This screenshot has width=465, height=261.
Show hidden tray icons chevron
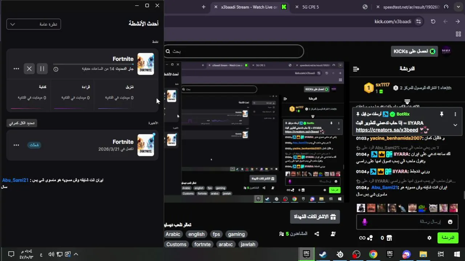(76, 254)
